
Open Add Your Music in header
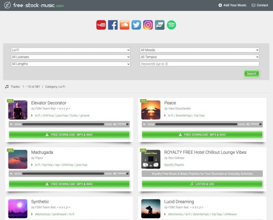pos(232,5)
